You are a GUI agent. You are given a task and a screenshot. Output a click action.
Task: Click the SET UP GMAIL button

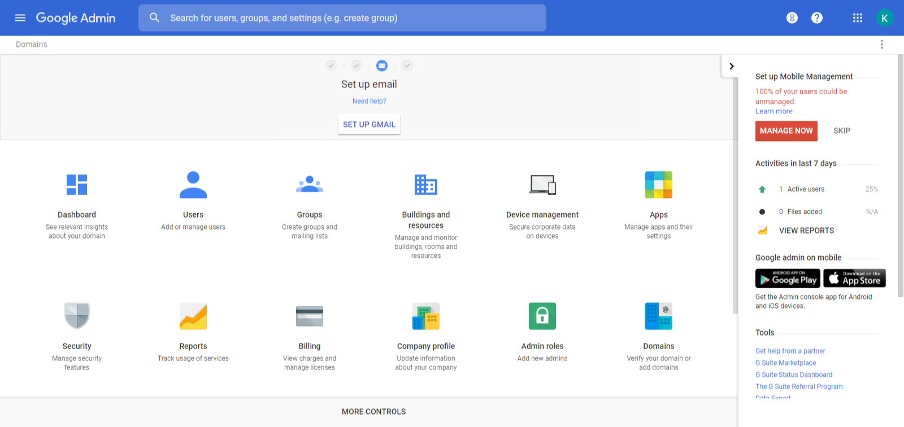[369, 125]
